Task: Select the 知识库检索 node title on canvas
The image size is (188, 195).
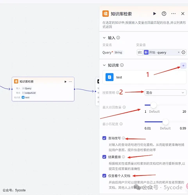Action: click(x=27, y=82)
